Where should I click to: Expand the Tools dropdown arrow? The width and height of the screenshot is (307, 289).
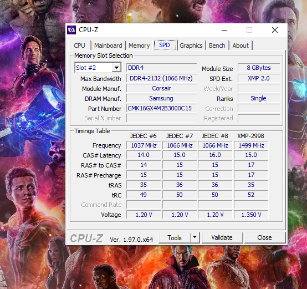click(195, 237)
